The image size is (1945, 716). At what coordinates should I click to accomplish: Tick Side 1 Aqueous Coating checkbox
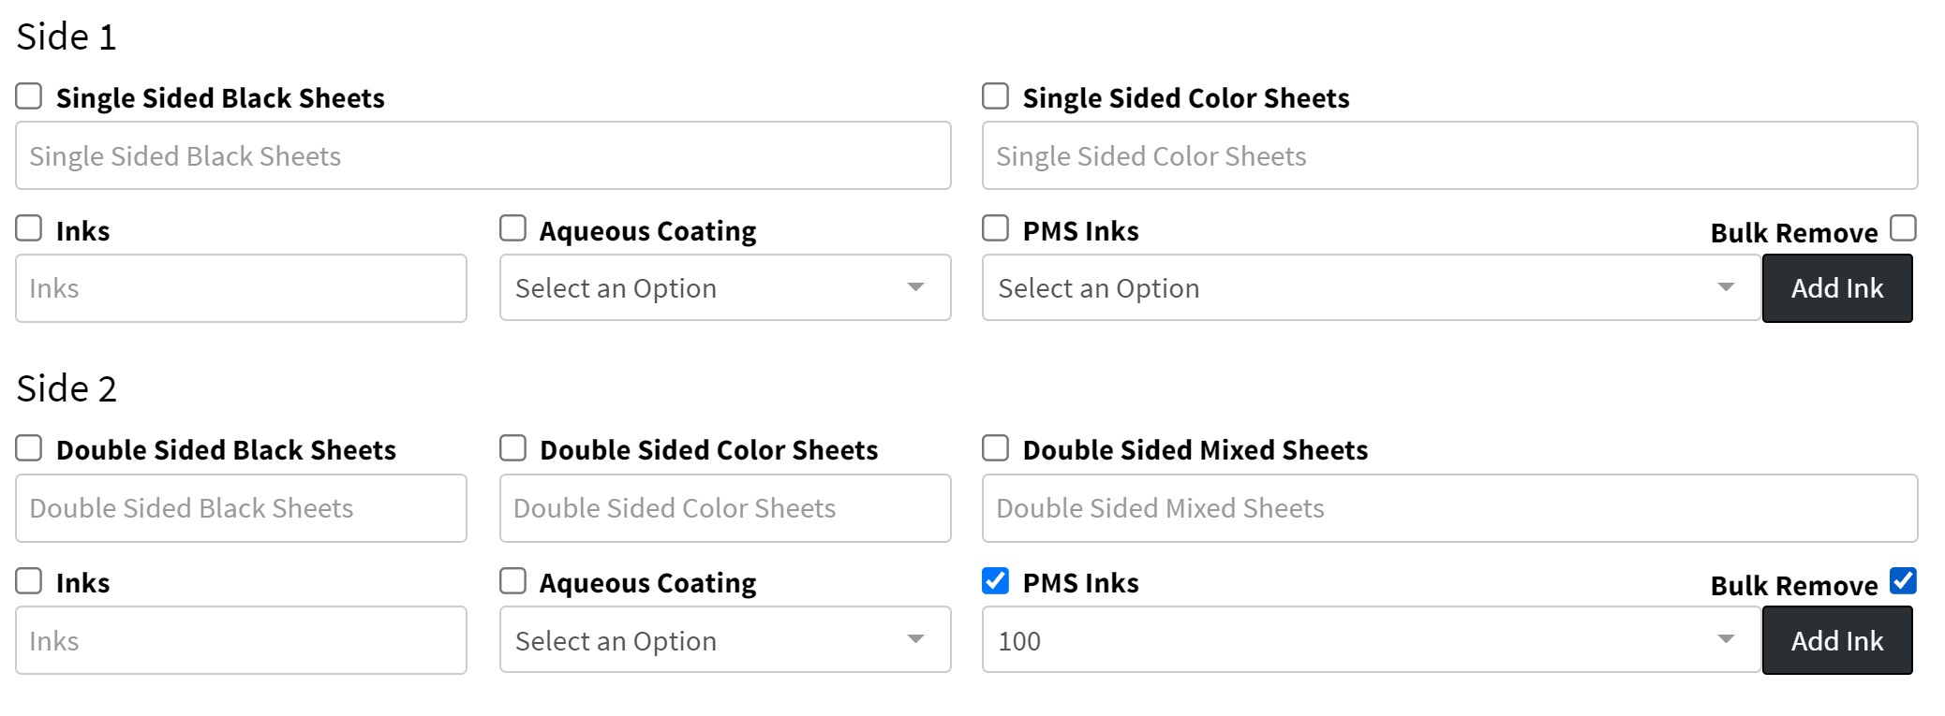point(512,229)
